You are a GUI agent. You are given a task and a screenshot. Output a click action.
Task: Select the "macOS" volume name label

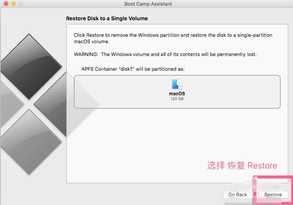[177, 94]
